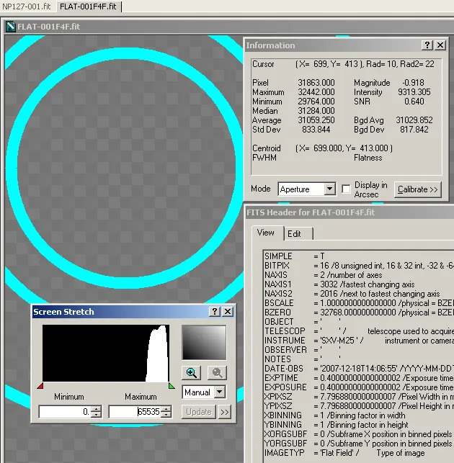Close the Screen Stretch window
454x463 pixels.
[228, 312]
